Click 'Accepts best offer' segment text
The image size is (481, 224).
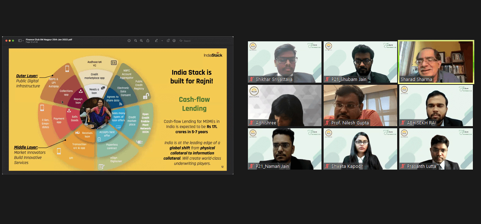tap(107, 134)
